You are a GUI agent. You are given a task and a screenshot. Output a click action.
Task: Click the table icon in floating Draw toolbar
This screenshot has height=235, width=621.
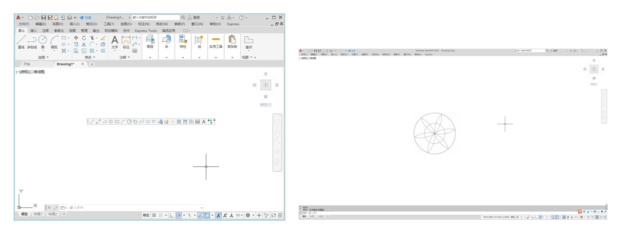198,122
